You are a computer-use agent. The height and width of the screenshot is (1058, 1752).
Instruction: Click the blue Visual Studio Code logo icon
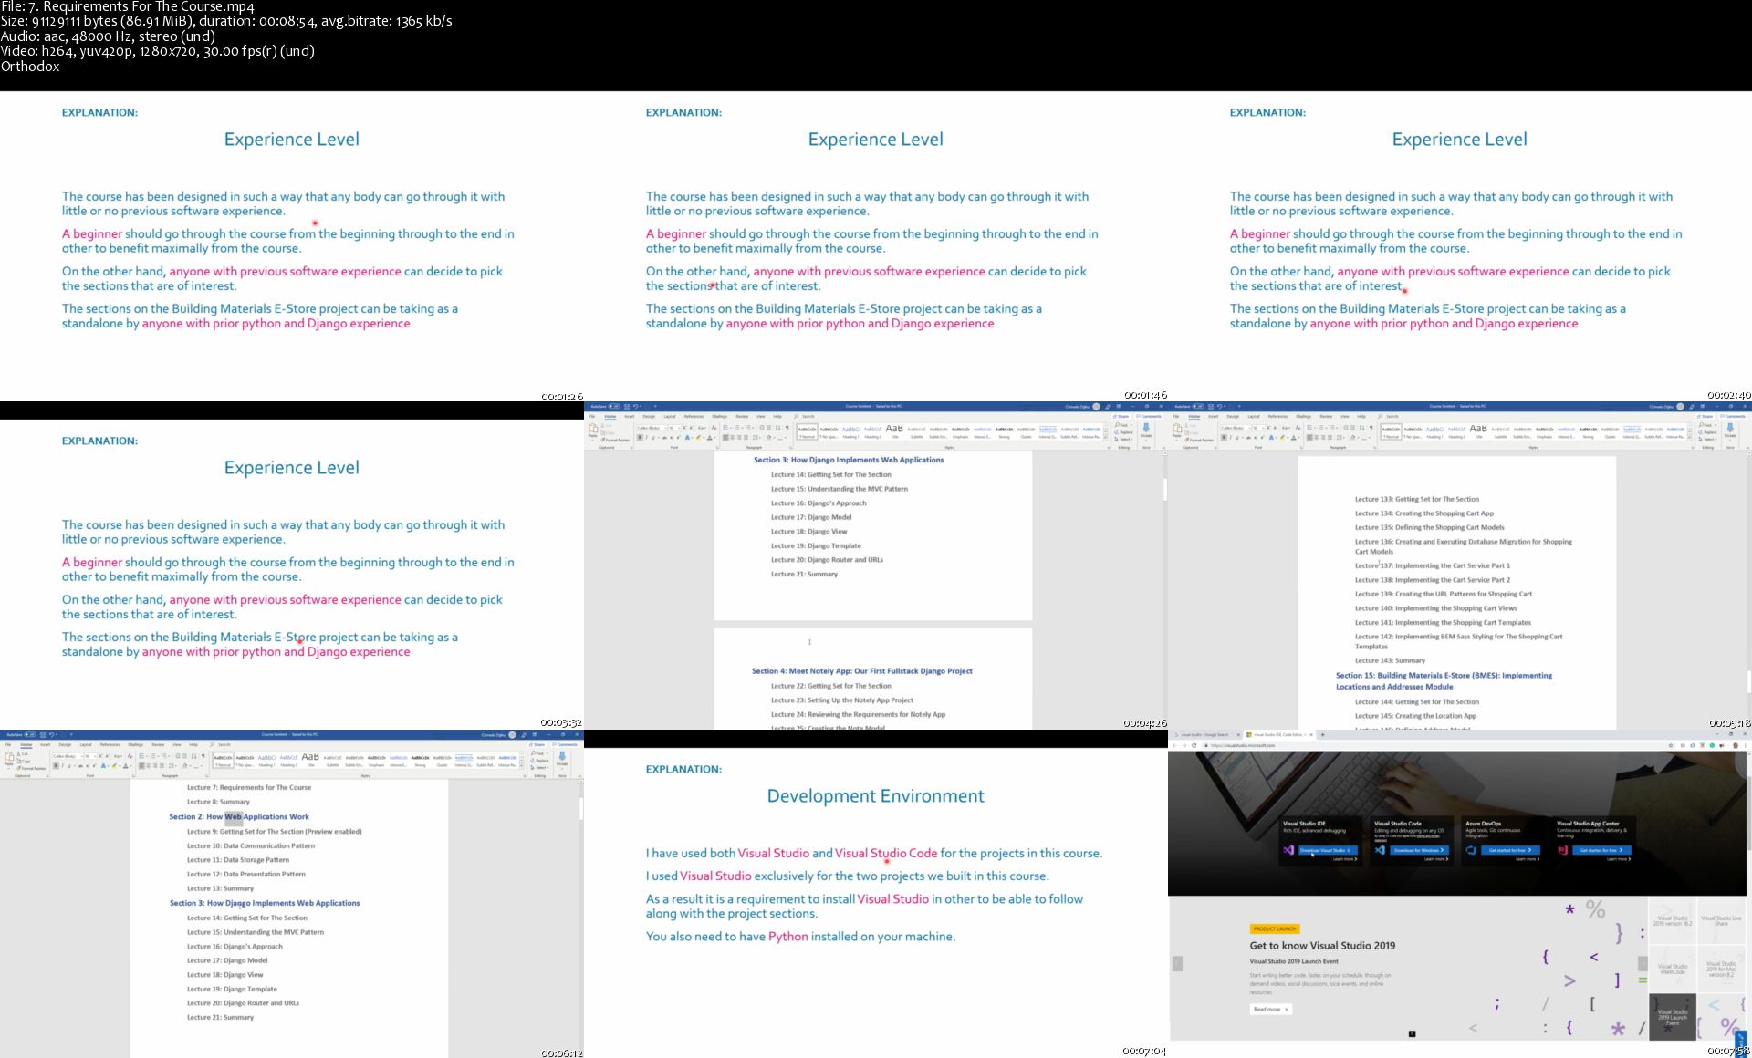coord(1380,850)
